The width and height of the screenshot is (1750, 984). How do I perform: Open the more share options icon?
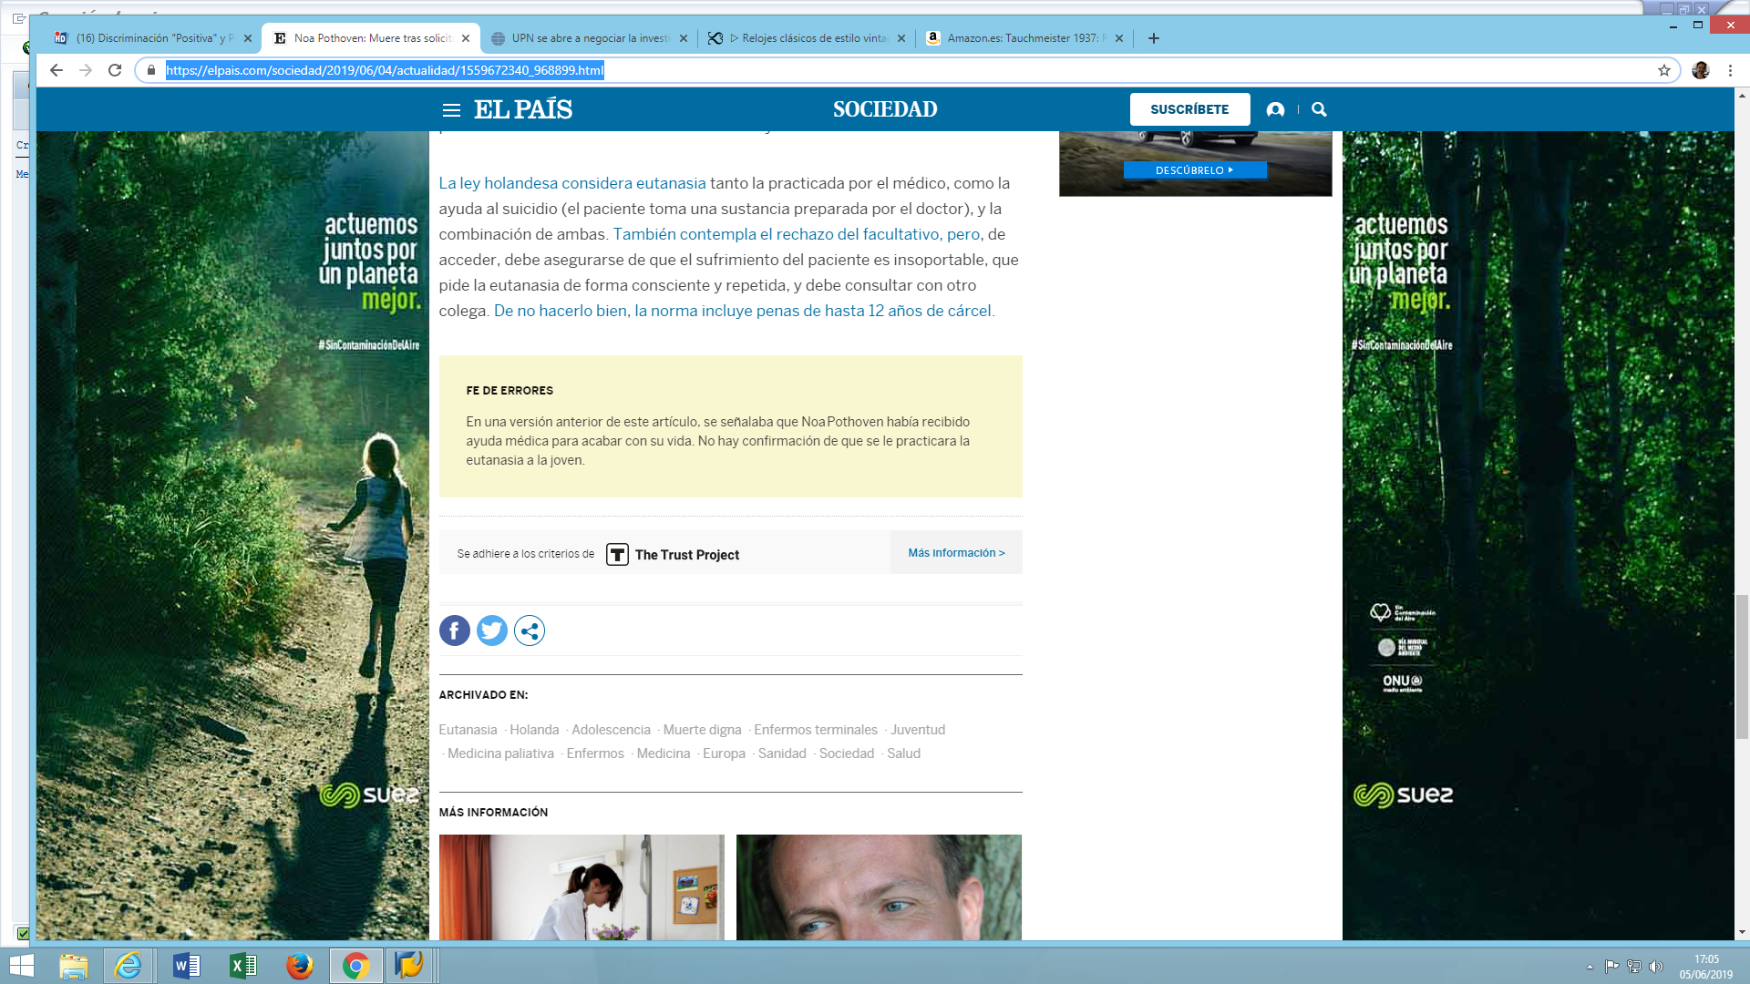tap(530, 630)
